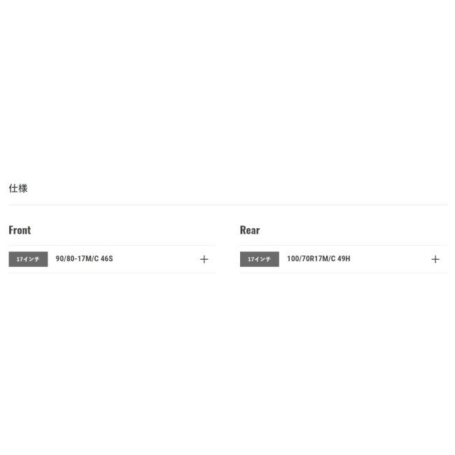Click the Front 17インチ badge
The height and width of the screenshot is (455, 455).
[x=28, y=259]
